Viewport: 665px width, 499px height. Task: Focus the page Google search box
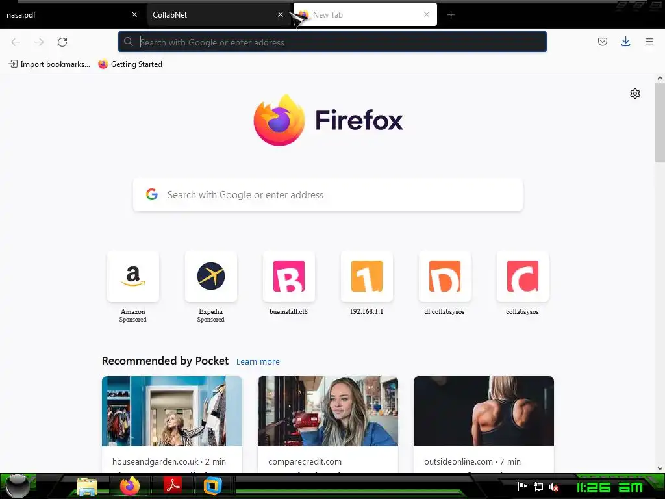click(x=328, y=195)
